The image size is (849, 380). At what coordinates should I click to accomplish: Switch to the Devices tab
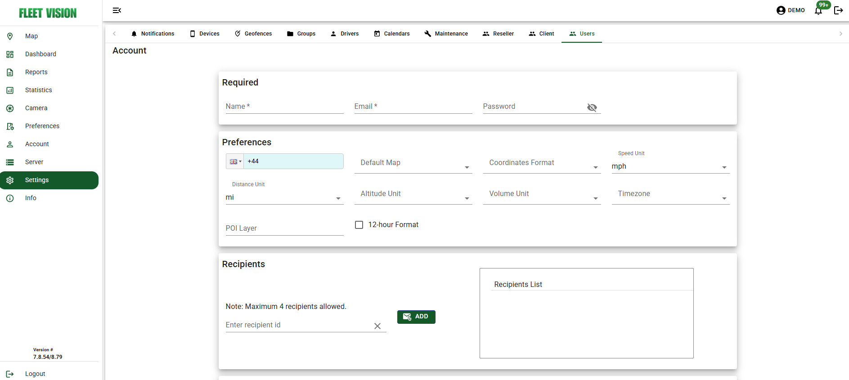205,34
